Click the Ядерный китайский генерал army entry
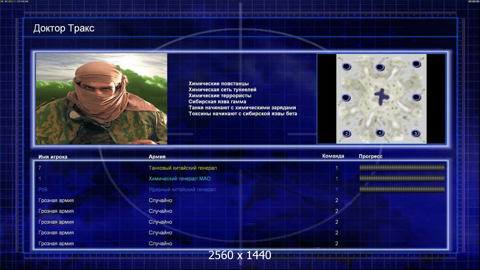Viewport: 480px width, 270px height. [x=182, y=189]
